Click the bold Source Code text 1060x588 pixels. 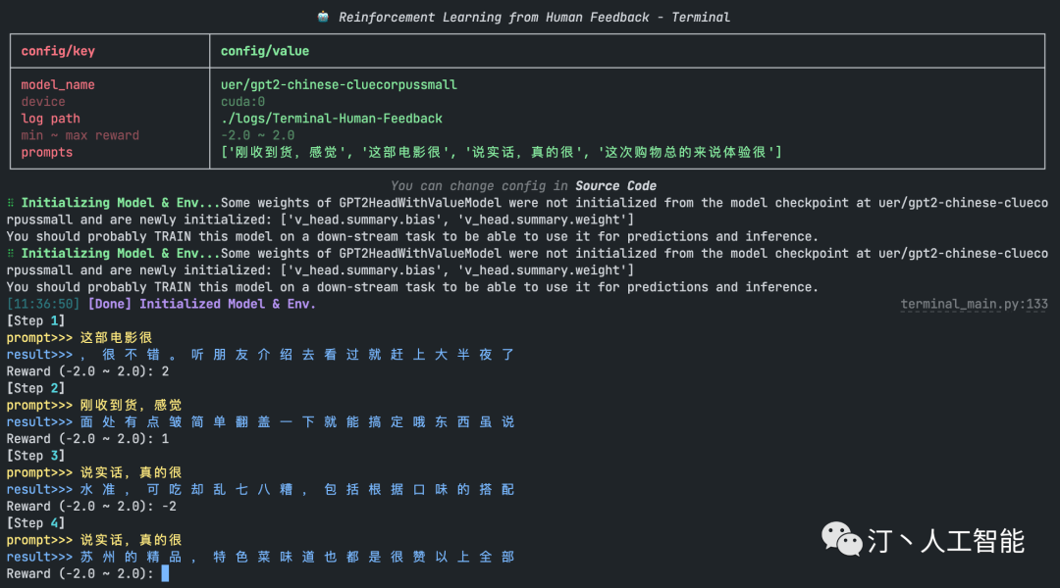(615, 185)
